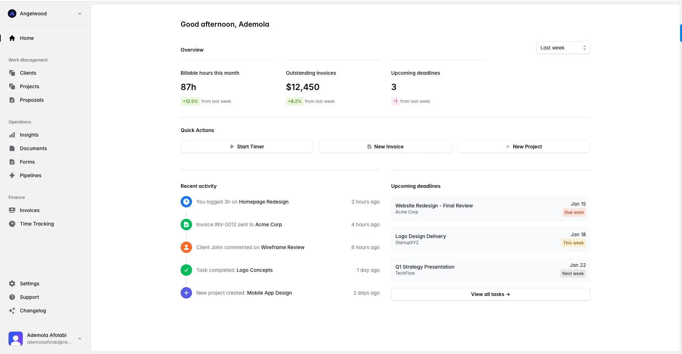Click the Insights bar chart icon
The height and width of the screenshot is (354, 682).
click(x=12, y=135)
